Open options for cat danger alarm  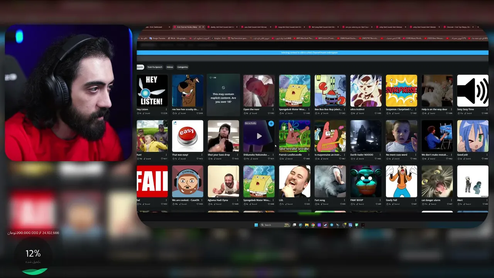coord(452,200)
